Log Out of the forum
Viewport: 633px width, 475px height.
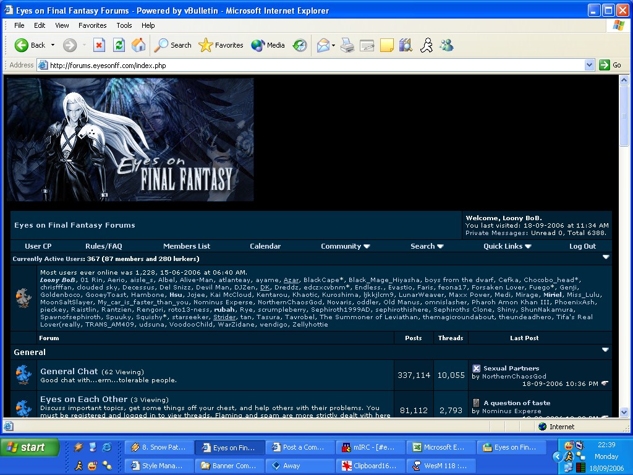(582, 246)
